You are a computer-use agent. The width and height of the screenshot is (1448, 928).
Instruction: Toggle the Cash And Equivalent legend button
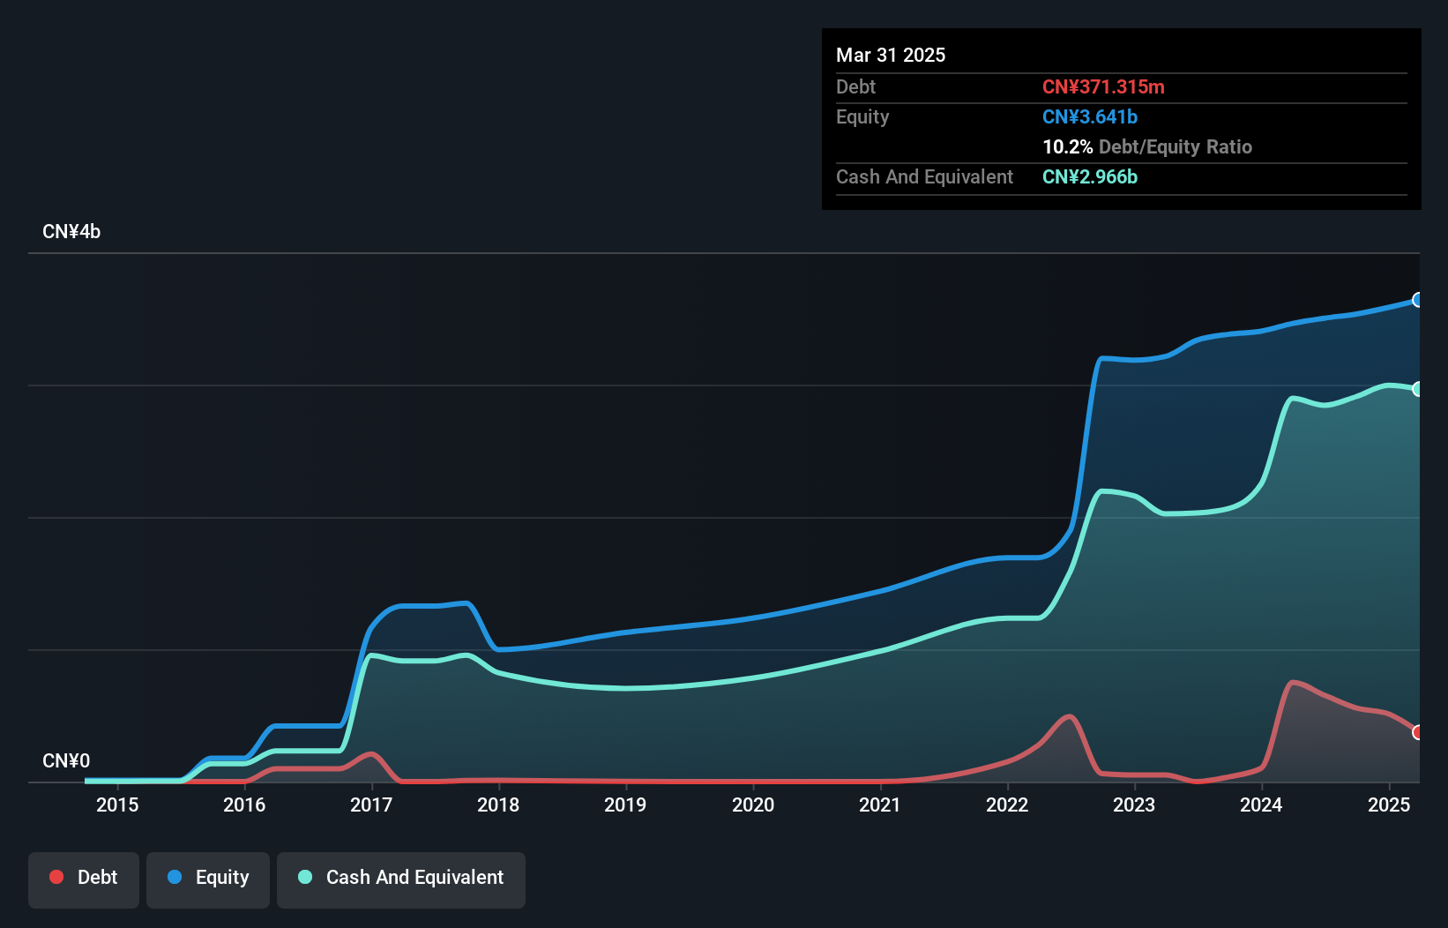tap(401, 879)
